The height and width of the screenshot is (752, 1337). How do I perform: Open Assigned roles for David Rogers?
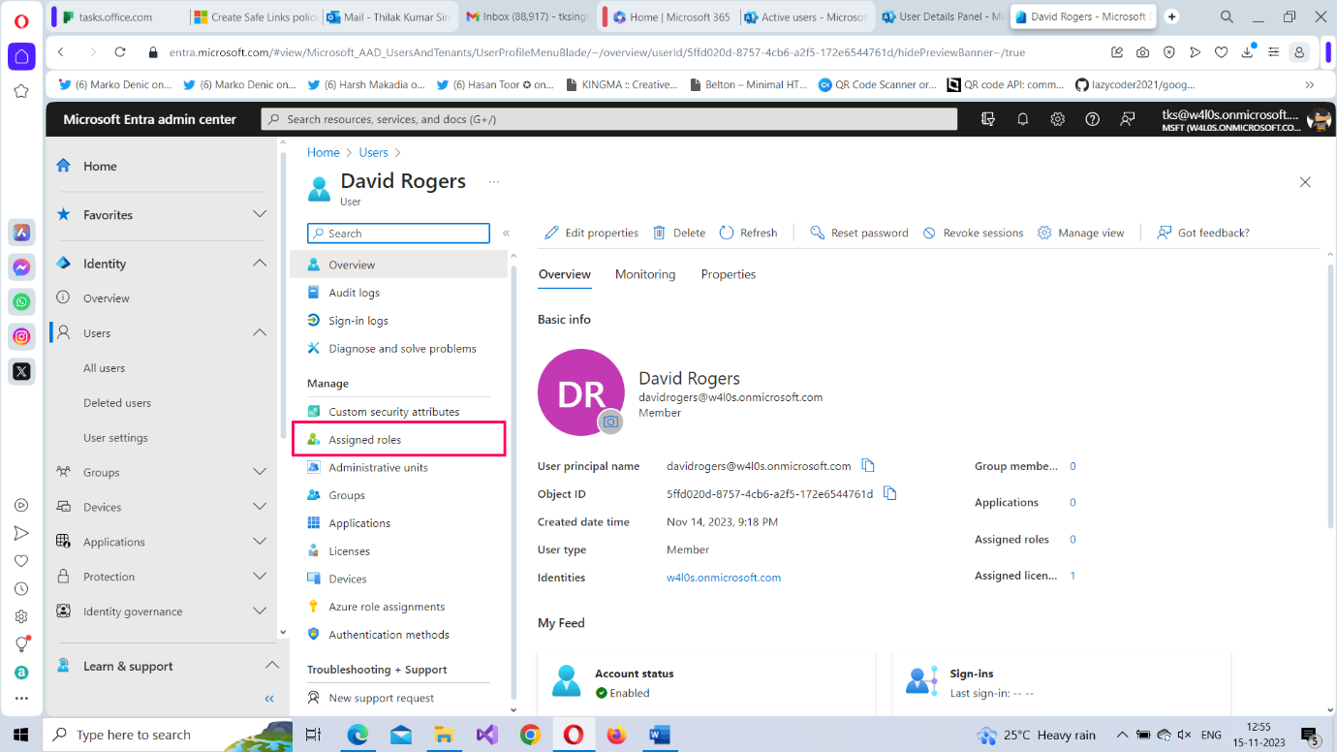click(x=366, y=438)
